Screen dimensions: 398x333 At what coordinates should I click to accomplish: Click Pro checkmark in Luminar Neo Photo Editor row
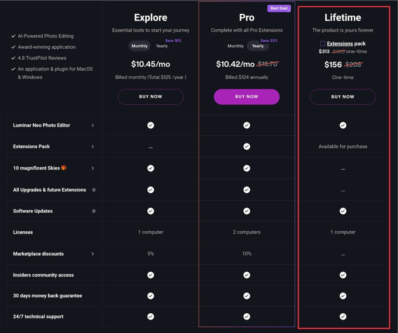[x=247, y=125]
